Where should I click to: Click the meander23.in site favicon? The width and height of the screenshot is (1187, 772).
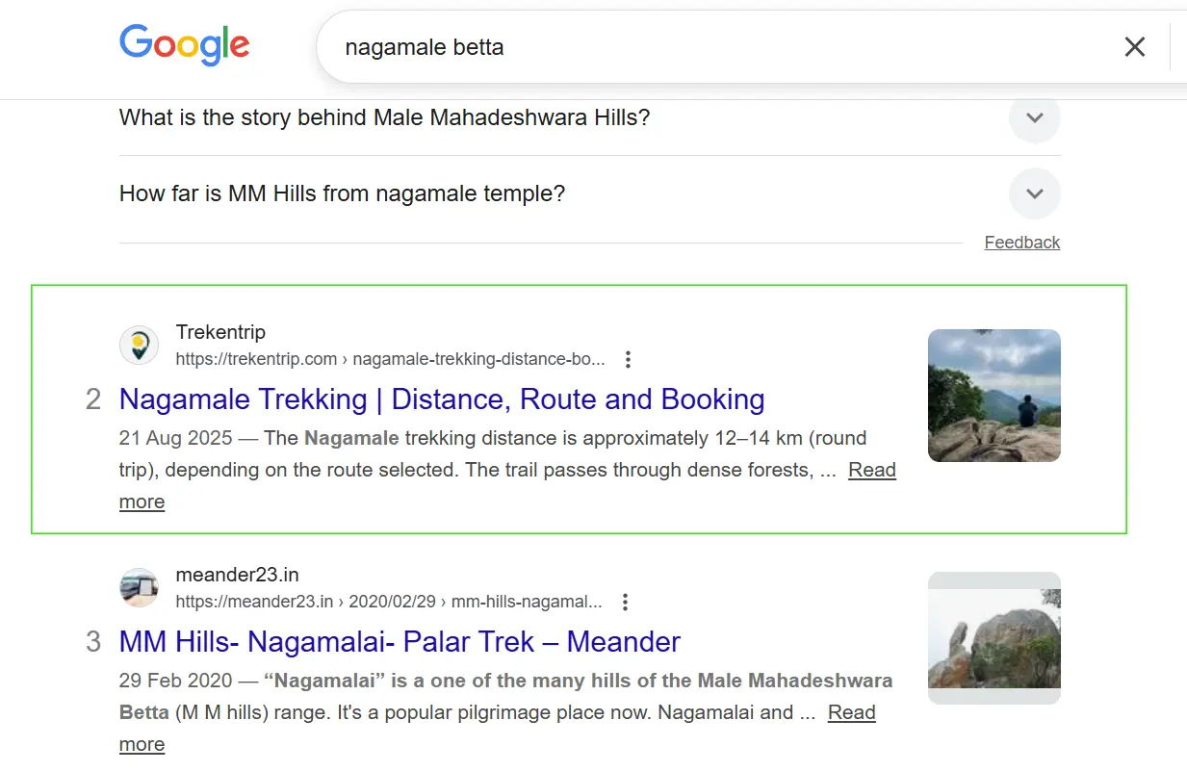click(x=139, y=587)
